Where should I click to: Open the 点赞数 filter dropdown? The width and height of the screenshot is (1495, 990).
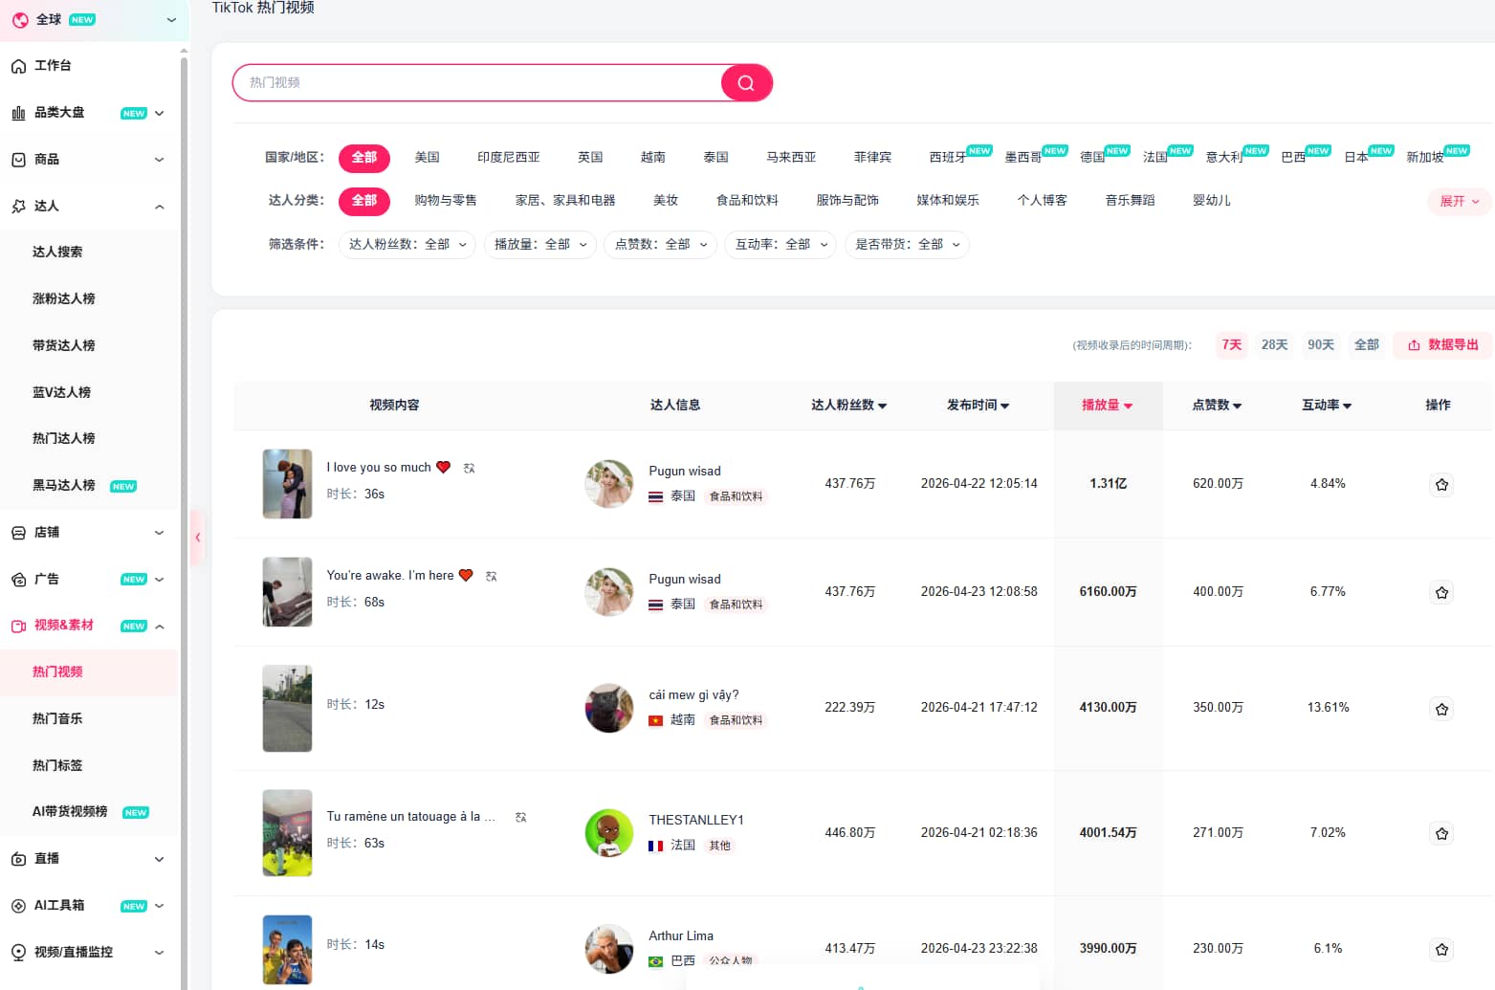[x=660, y=245]
